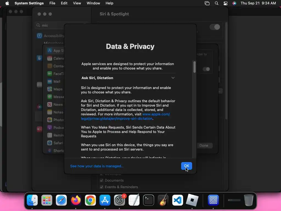Image resolution: width=281 pixels, height=211 pixels.
Task: Click the App Store icon in the app list
Action: 49,51
